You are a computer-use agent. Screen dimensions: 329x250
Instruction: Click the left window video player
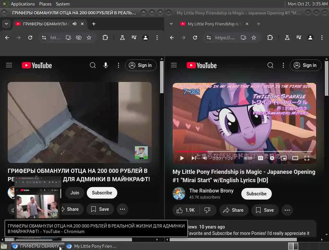coord(80,122)
